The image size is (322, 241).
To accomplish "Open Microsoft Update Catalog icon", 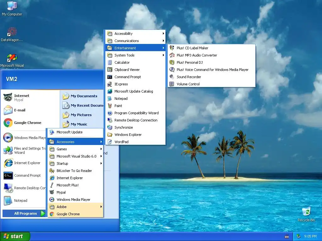I will click(x=110, y=91).
